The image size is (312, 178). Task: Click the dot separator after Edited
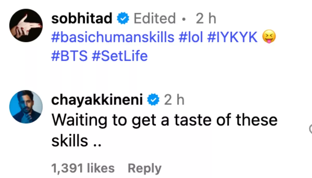click(184, 19)
